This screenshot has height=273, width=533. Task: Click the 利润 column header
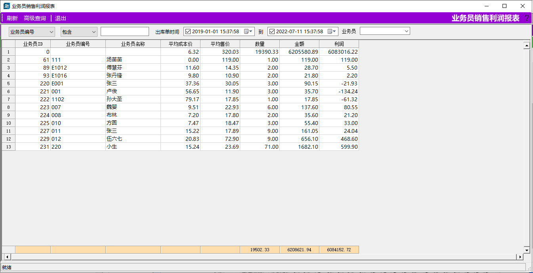[339, 44]
